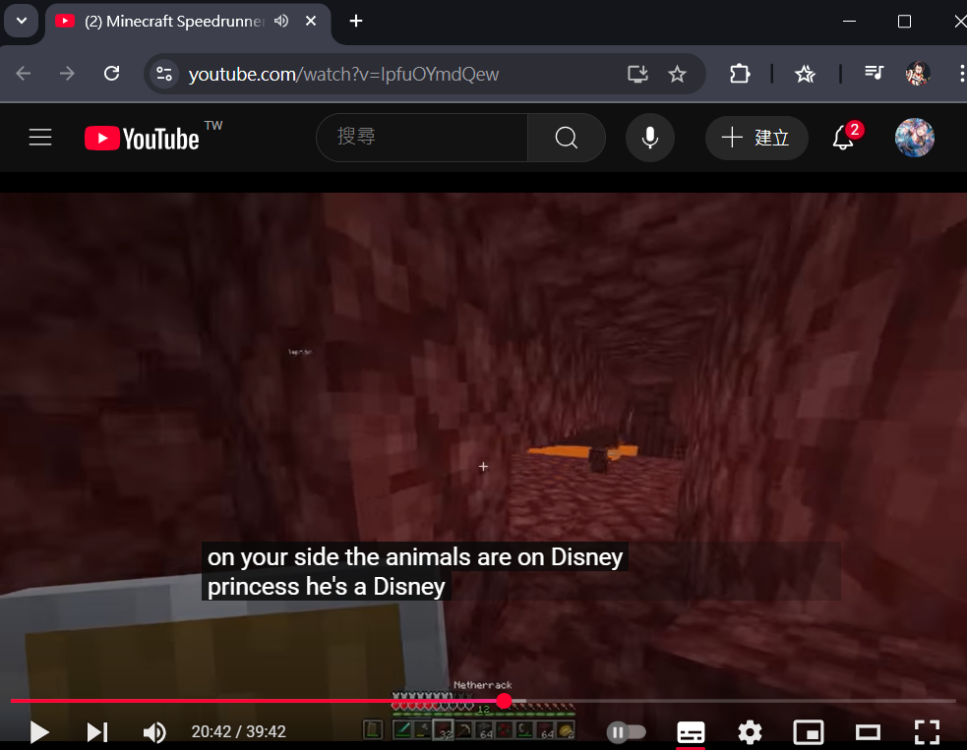Enter full screen mode
This screenshot has width=967, height=750.
(x=927, y=732)
